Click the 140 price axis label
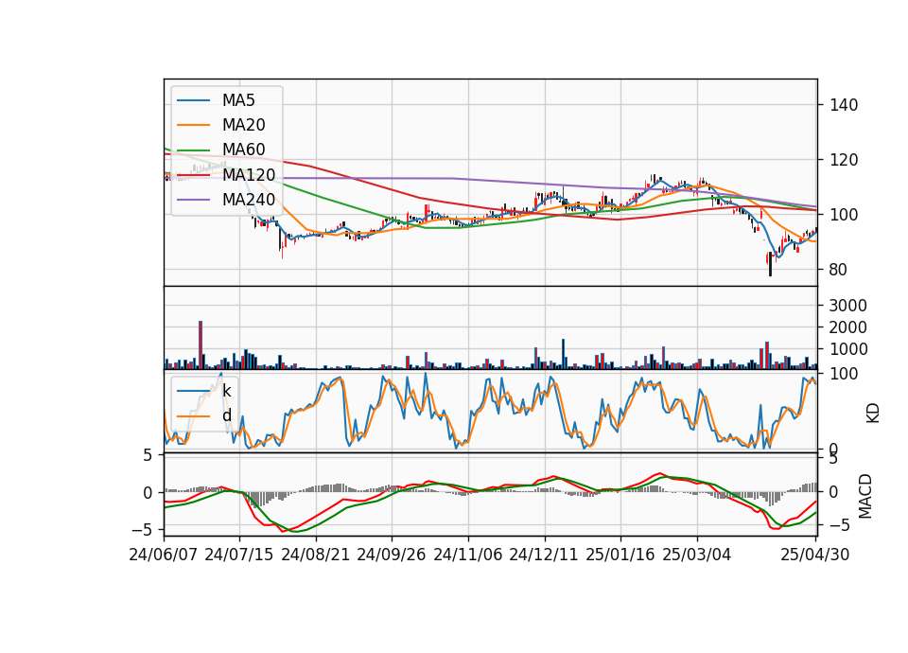Viewport: 908px width, 653px height. tap(844, 105)
